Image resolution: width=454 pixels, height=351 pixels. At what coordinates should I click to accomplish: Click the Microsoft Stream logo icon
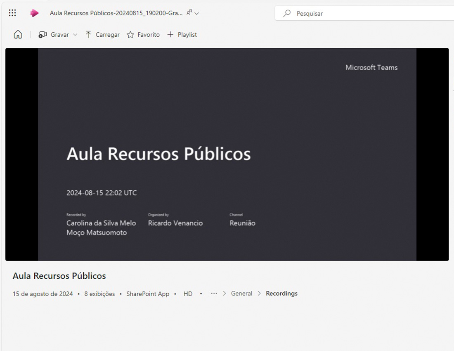(x=34, y=13)
